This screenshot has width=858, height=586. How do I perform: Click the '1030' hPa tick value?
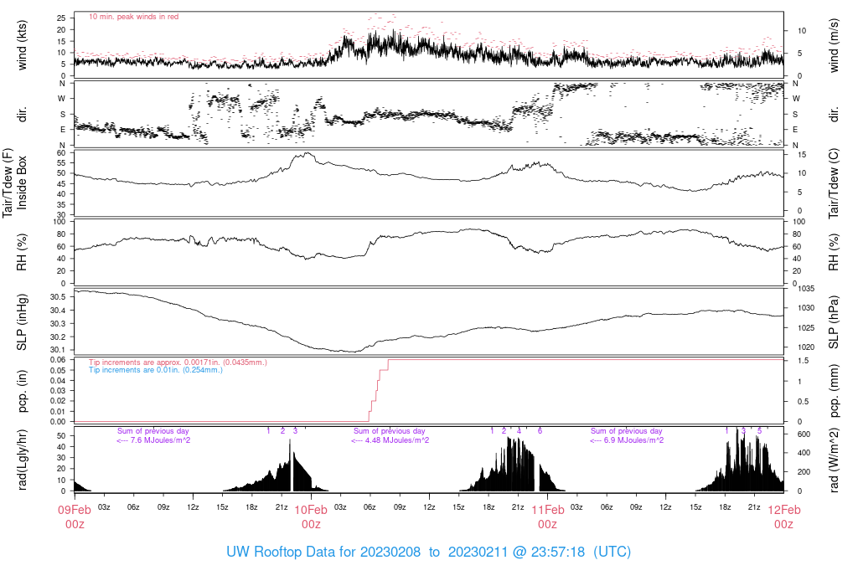tap(806, 308)
